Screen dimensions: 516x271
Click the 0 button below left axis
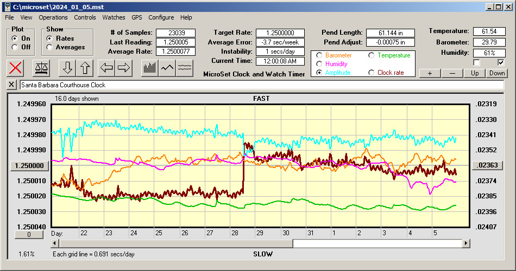pyautogui.click(x=29, y=235)
